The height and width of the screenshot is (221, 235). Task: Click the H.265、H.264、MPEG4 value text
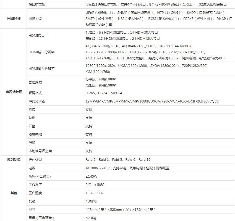(x=104, y=93)
